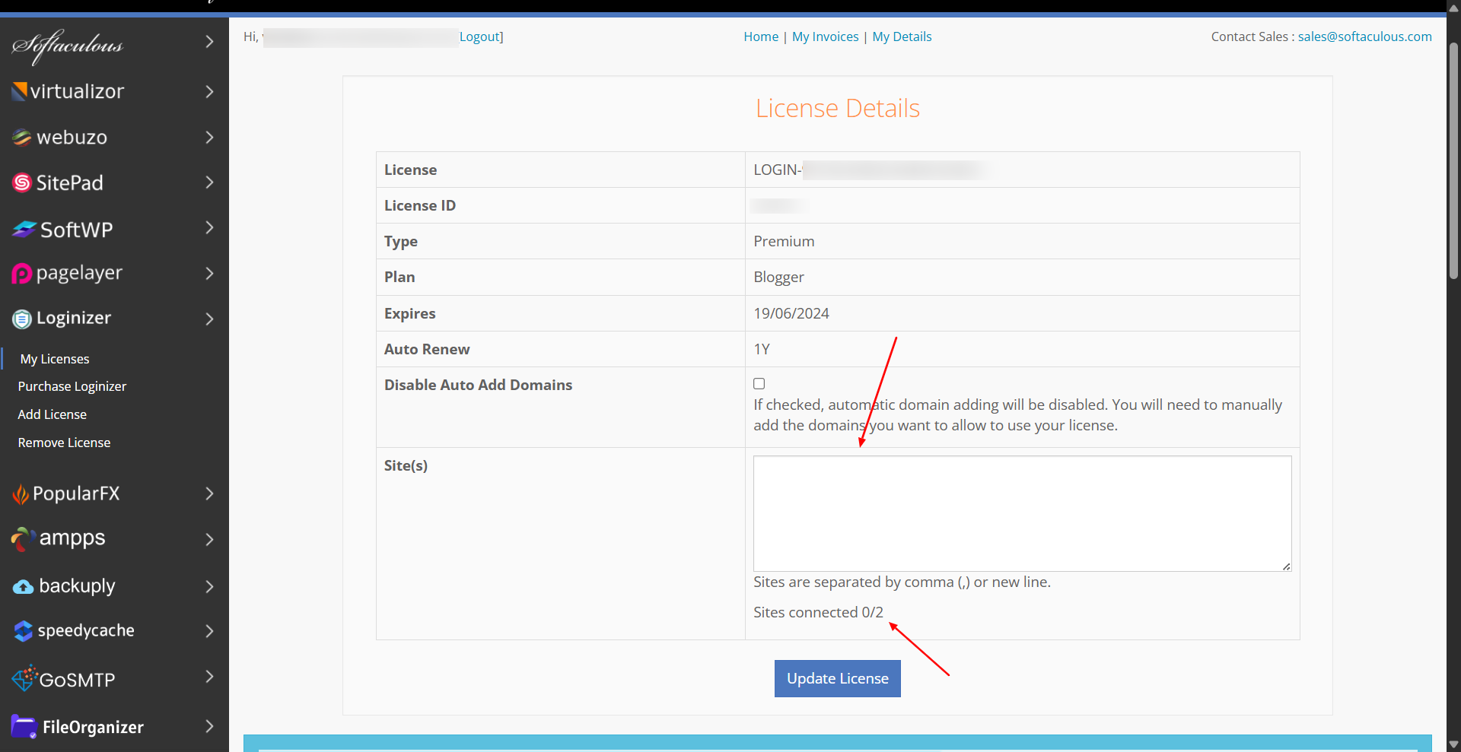Click the Site(s) textarea resize handle

coord(1286,566)
